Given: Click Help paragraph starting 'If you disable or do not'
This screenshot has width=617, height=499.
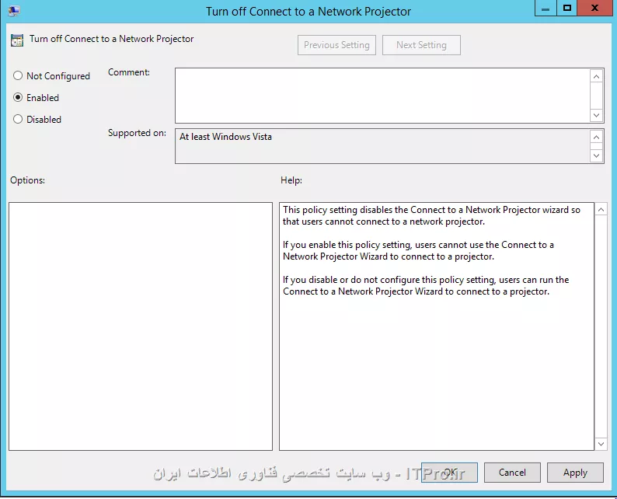Looking at the screenshot, I should 426,286.
